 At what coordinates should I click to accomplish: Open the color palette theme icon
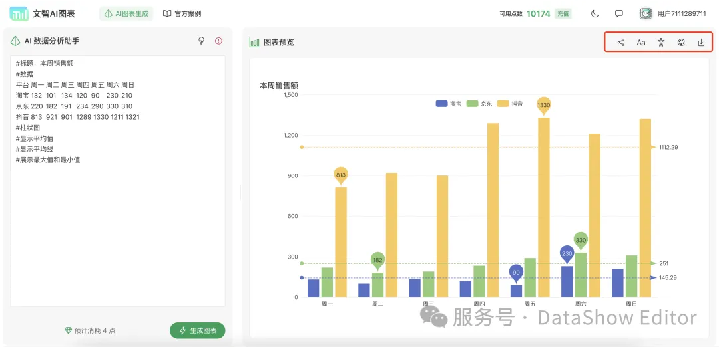pyautogui.click(x=681, y=43)
